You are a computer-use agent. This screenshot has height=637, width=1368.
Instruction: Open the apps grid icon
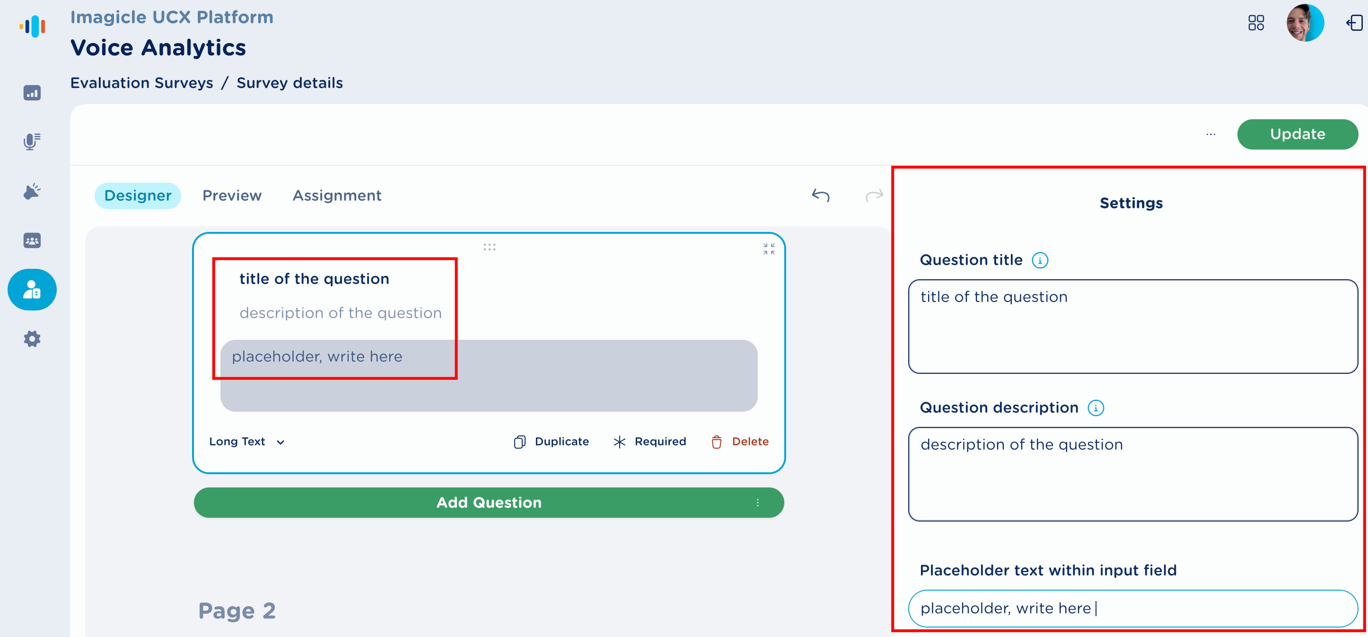(1256, 23)
